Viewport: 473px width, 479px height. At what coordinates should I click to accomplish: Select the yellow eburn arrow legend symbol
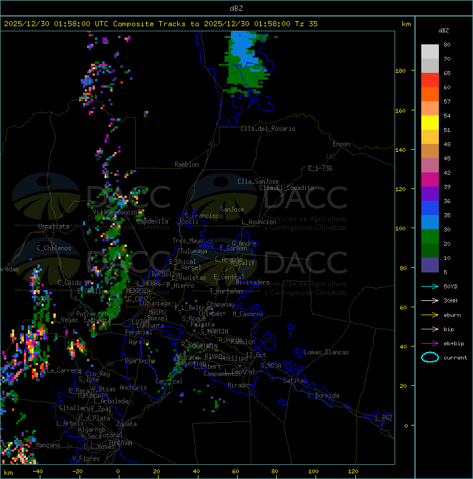click(430, 315)
